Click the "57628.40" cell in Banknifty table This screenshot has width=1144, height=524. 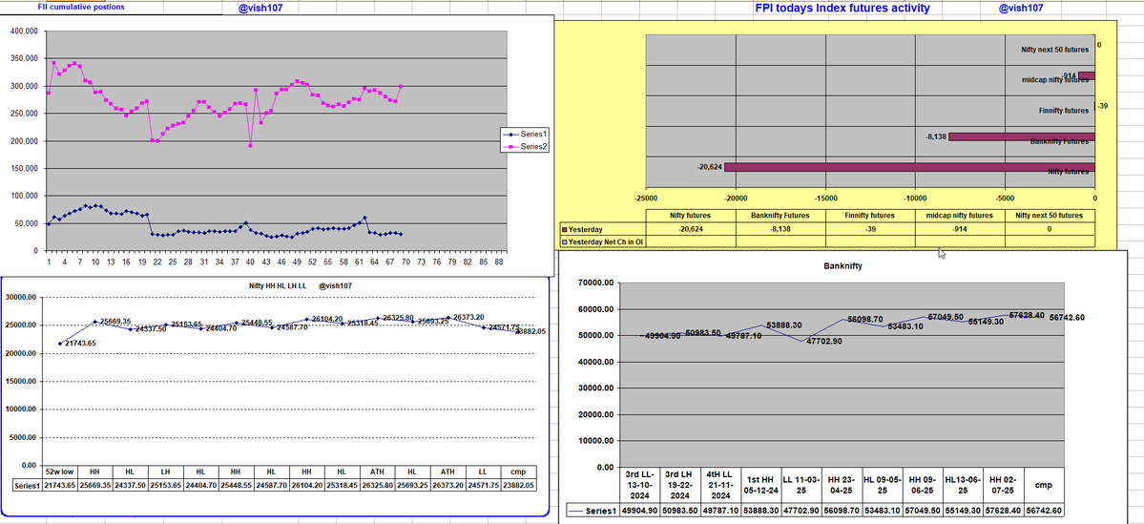(1003, 510)
